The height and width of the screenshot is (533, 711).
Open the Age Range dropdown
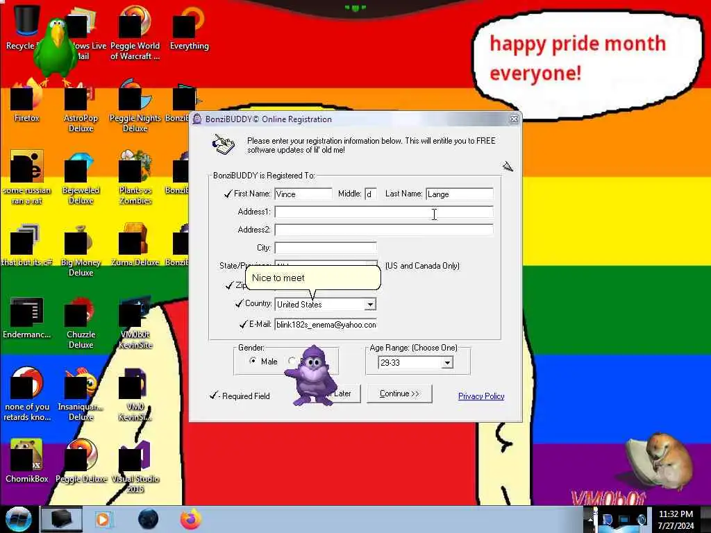447,362
